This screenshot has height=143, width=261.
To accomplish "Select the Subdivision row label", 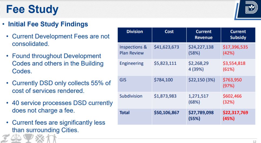I will 131,96.
